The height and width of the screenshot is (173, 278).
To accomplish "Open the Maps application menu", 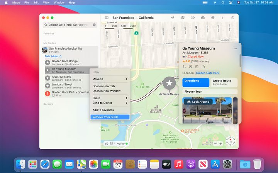I will pyautogui.click(x=16, y=2).
